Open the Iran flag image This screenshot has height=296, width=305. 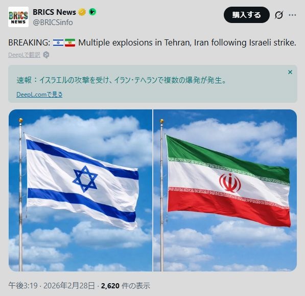225,190
